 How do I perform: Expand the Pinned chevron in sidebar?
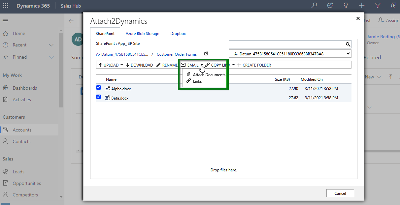click(x=51, y=57)
